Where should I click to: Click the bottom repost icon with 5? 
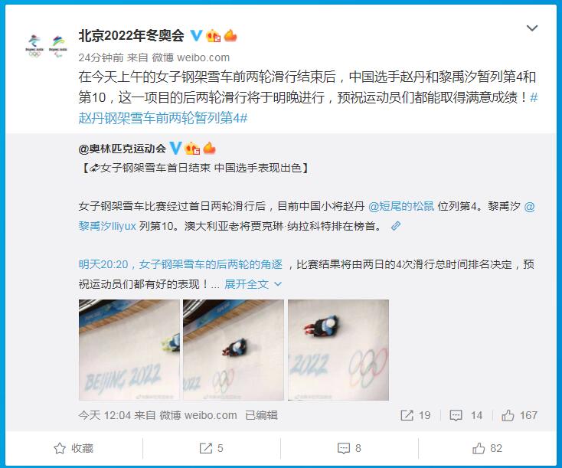[x=211, y=448]
